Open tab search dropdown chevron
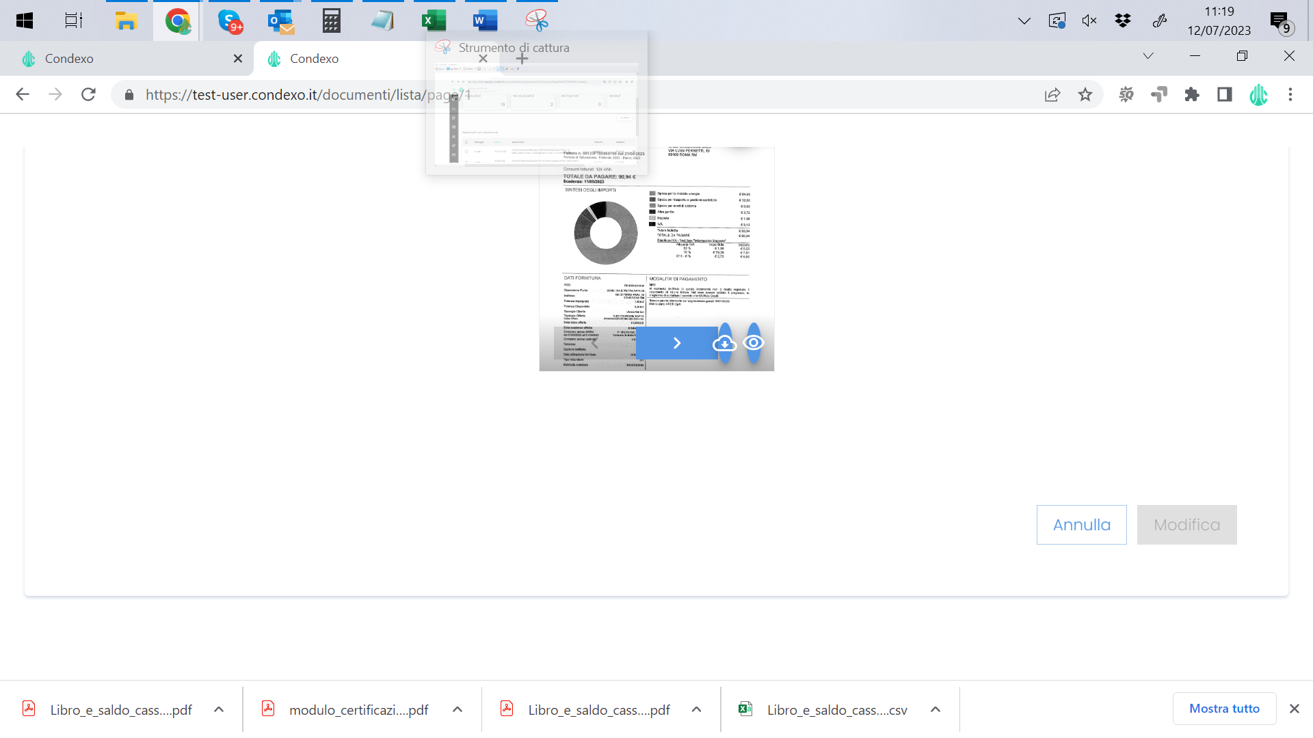The image size is (1313, 738). click(1148, 56)
